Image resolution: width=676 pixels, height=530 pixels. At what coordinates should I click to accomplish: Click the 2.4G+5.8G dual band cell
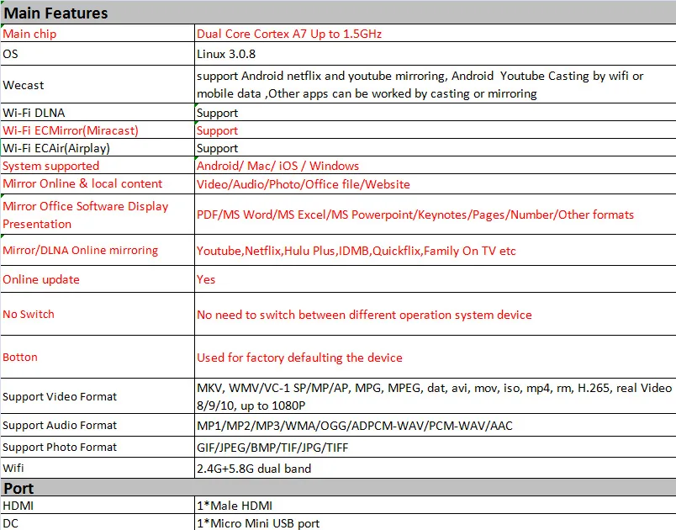(x=434, y=469)
